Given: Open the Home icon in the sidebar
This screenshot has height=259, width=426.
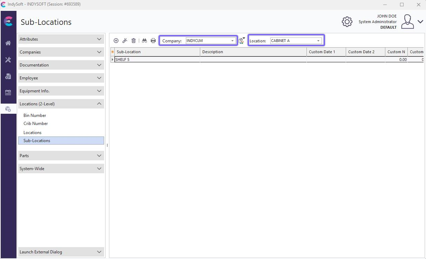Looking at the screenshot, I should click(x=8, y=43).
